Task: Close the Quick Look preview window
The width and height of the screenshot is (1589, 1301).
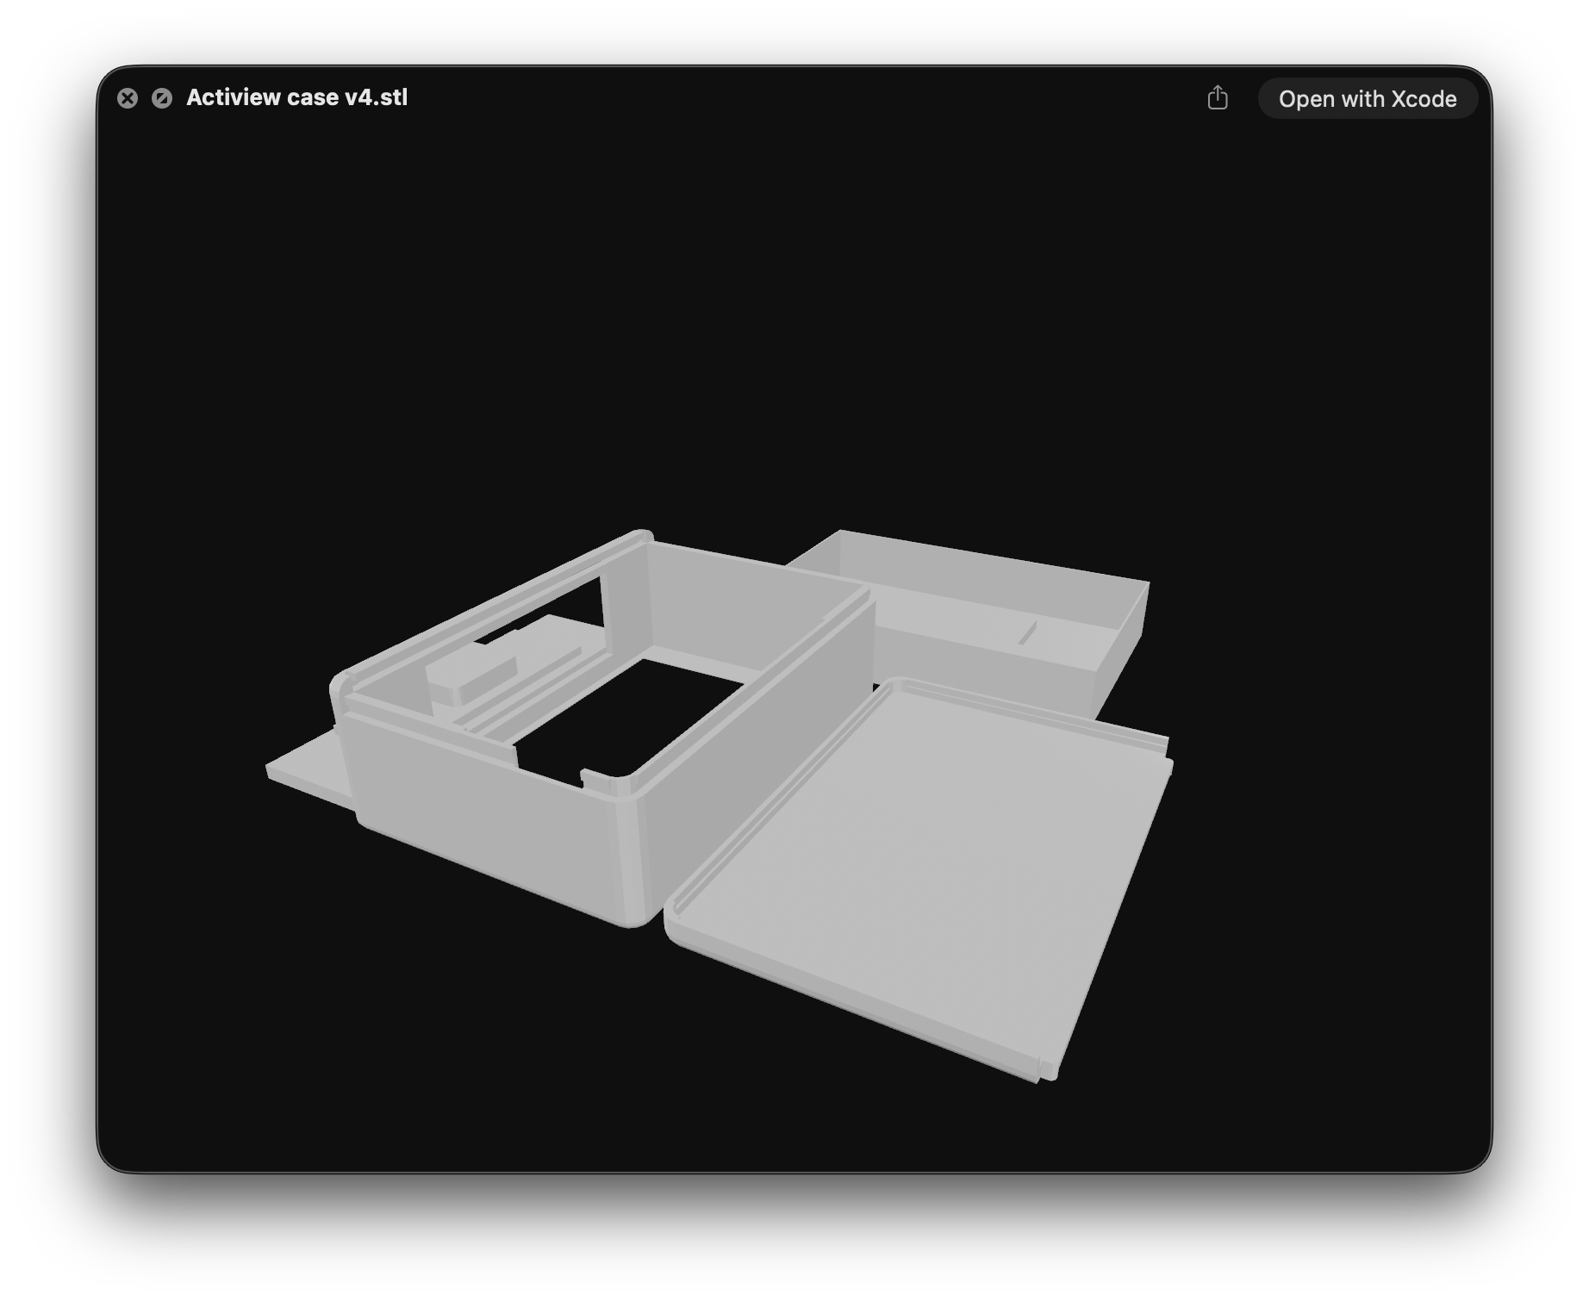Action: (x=128, y=98)
